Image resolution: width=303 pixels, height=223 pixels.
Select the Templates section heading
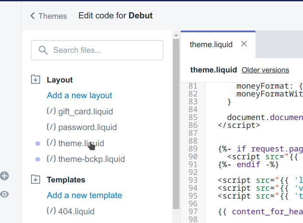[66, 180]
